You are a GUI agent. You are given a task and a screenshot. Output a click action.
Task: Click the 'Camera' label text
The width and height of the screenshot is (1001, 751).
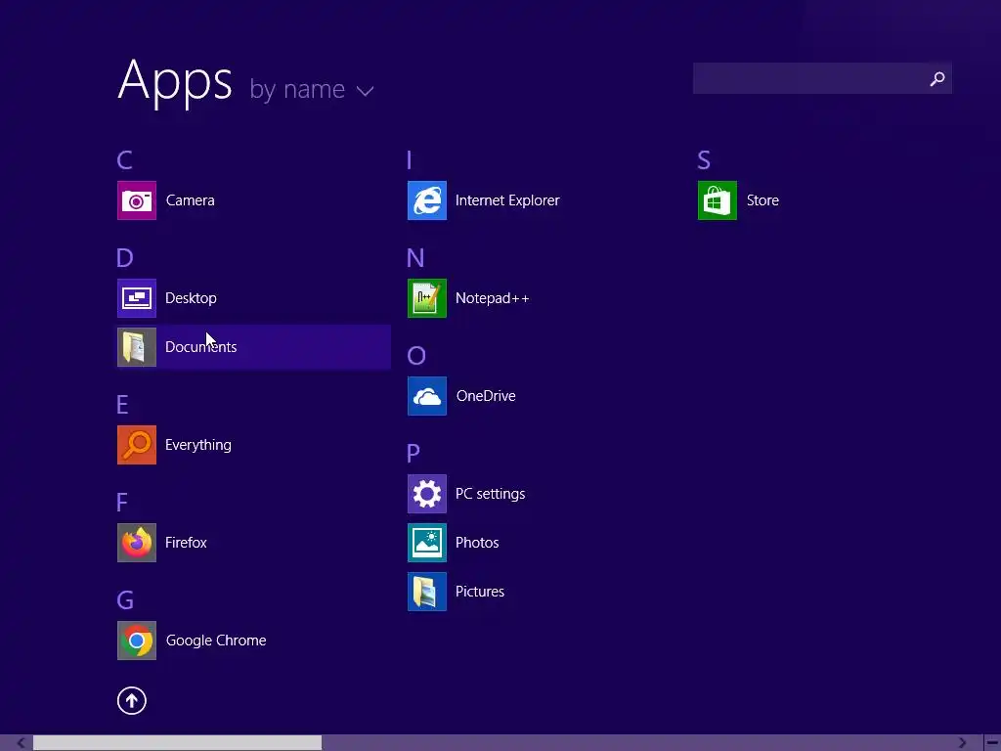click(x=191, y=200)
